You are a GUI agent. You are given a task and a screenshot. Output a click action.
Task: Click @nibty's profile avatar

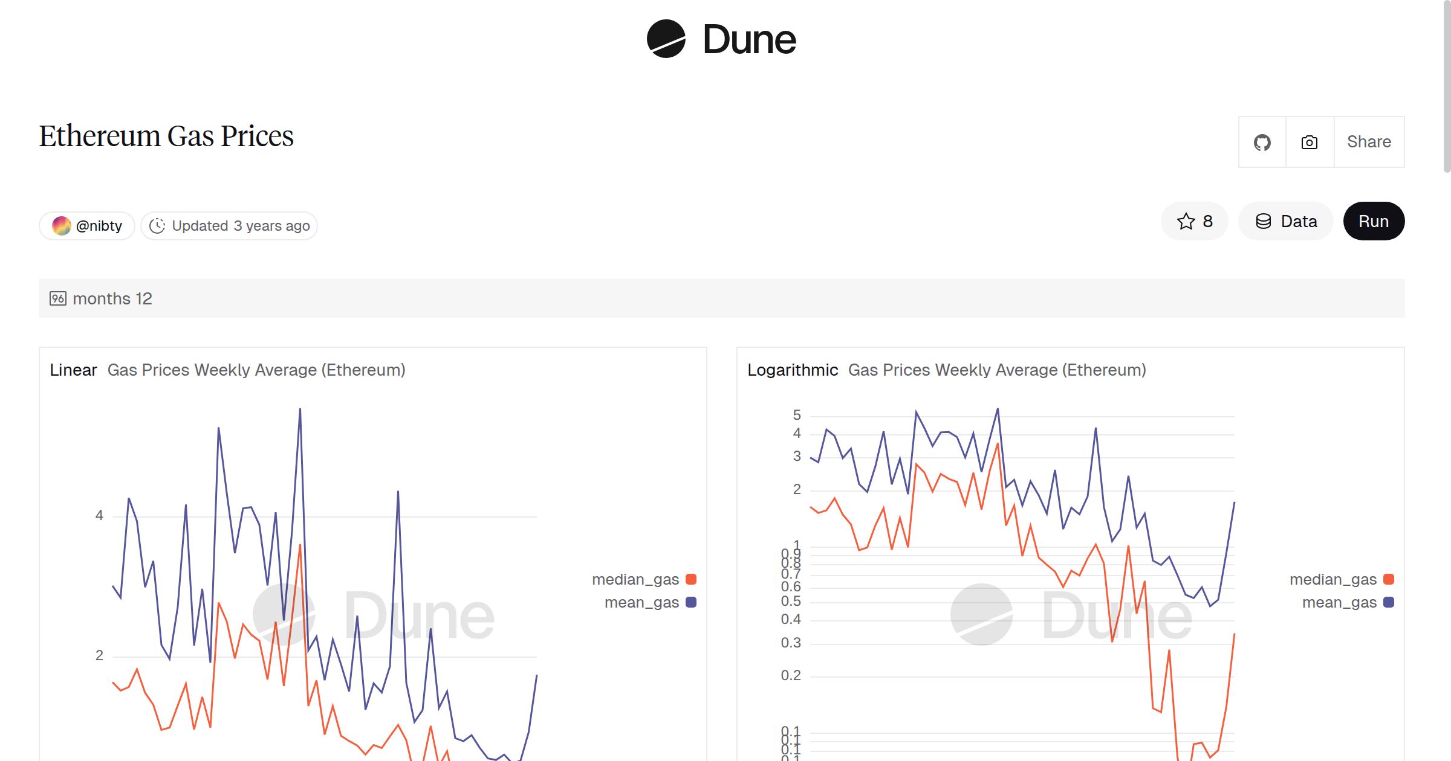(x=62, y=225)
